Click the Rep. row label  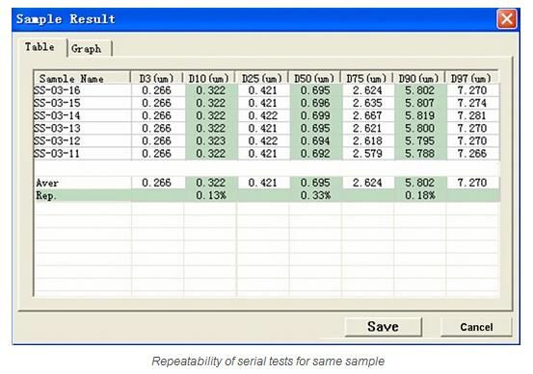46,195
